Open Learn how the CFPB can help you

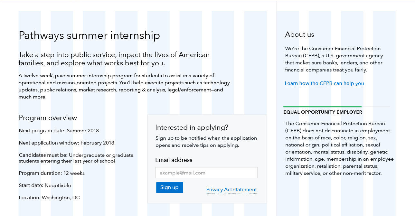point(325,83)
